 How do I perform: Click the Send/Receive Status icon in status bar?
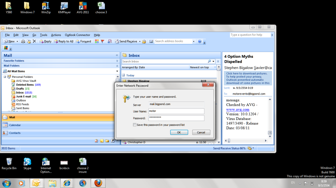tap(249, 148)
